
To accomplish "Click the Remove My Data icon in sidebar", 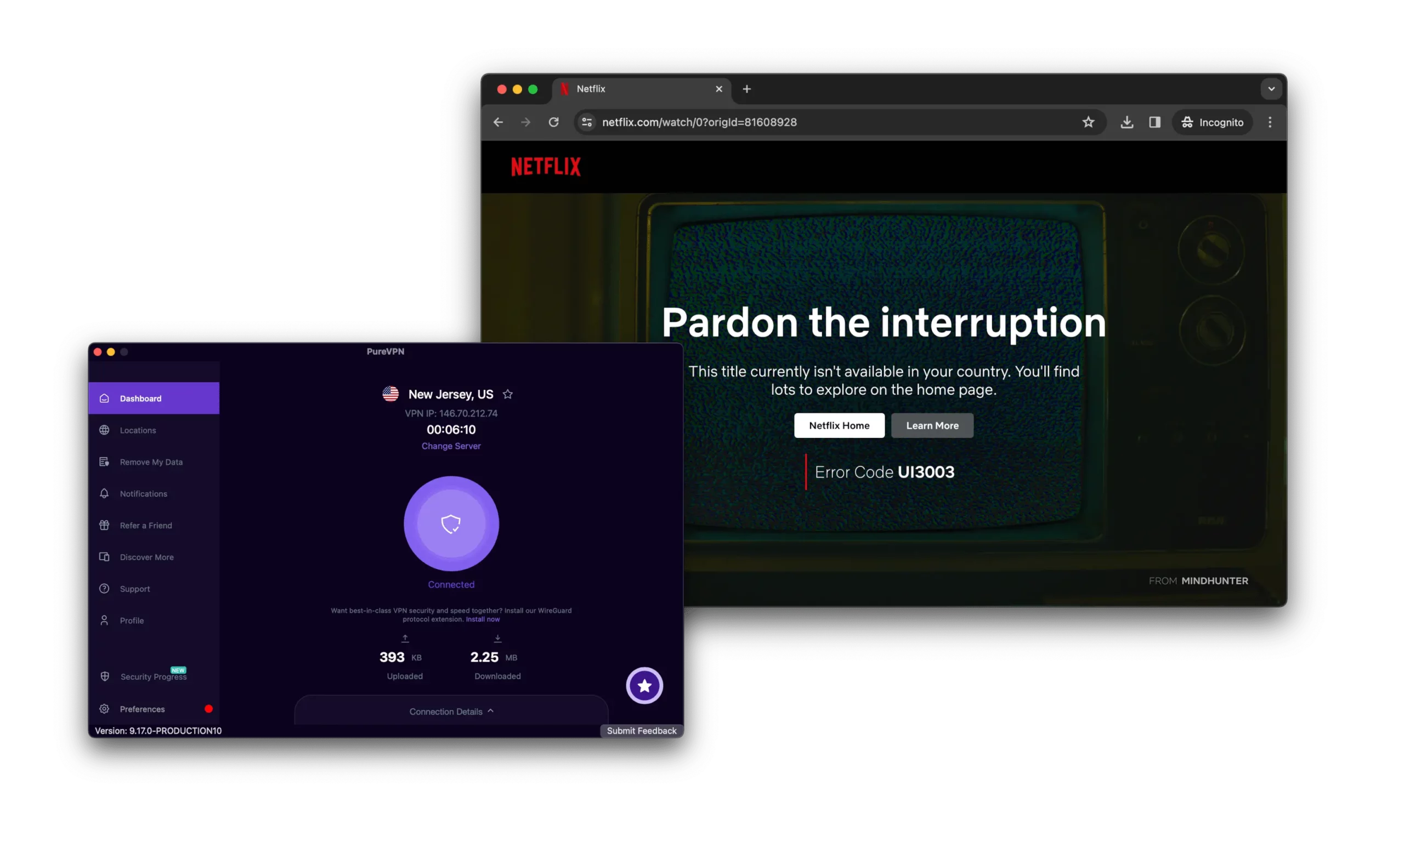I will coord(103,462).
